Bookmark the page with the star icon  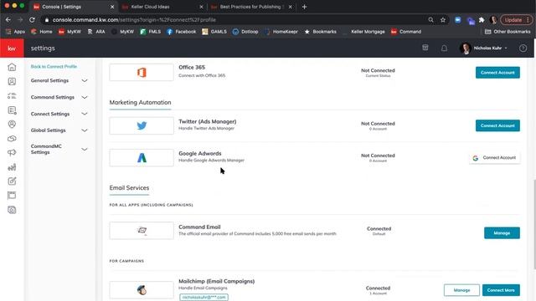click(x=443, y=20)
